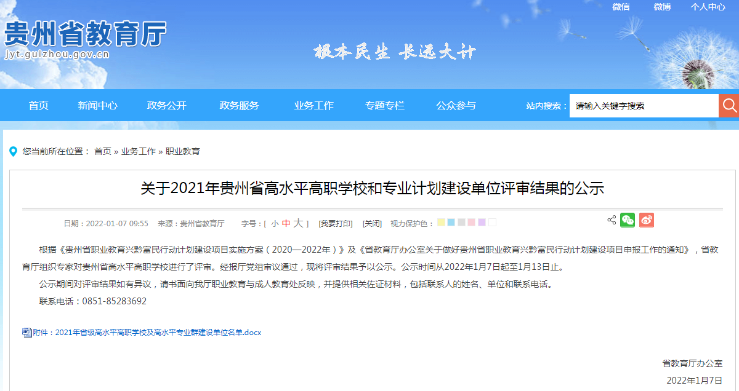Select the yellow eye-protection color swatch
Image resolution: width=739 pixels, height=391 pixels.
441,222
